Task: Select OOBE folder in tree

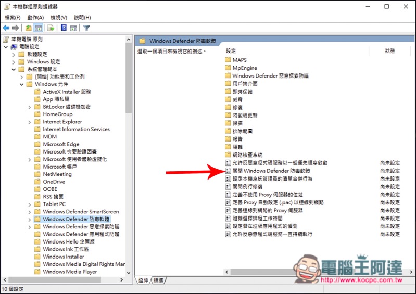Action: 50,189
